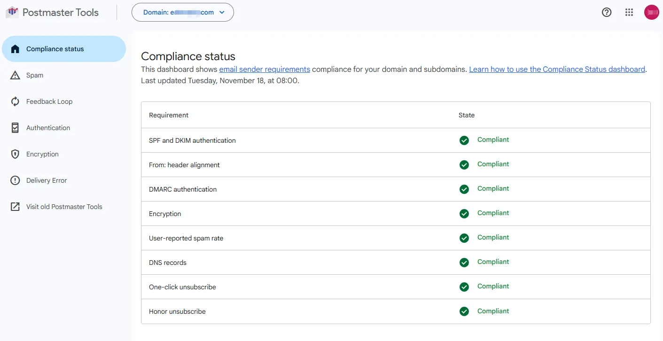Open the profile account avatar
Viewport: 663px width, 341px height.
[x=652, y=12]
